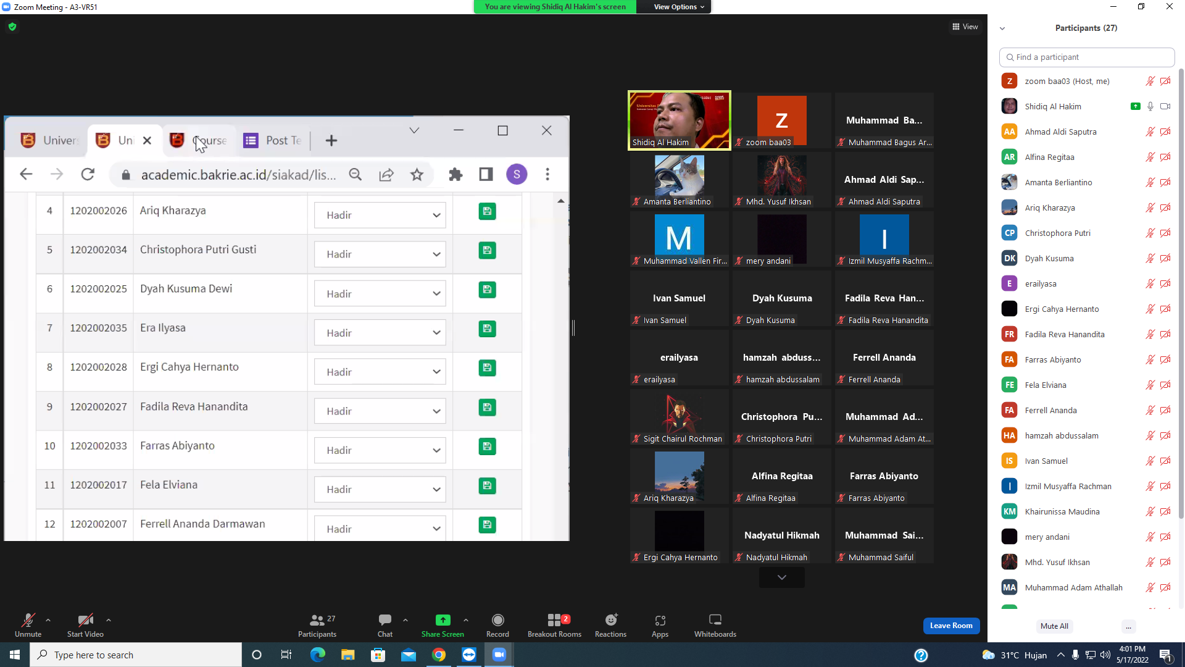The image size is (1185, 667).
Task: Open the Chrome three-dot menu
Action: click(x=547, y=175)
